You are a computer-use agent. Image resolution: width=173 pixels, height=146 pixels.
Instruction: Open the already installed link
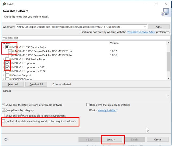click(107, 110)
